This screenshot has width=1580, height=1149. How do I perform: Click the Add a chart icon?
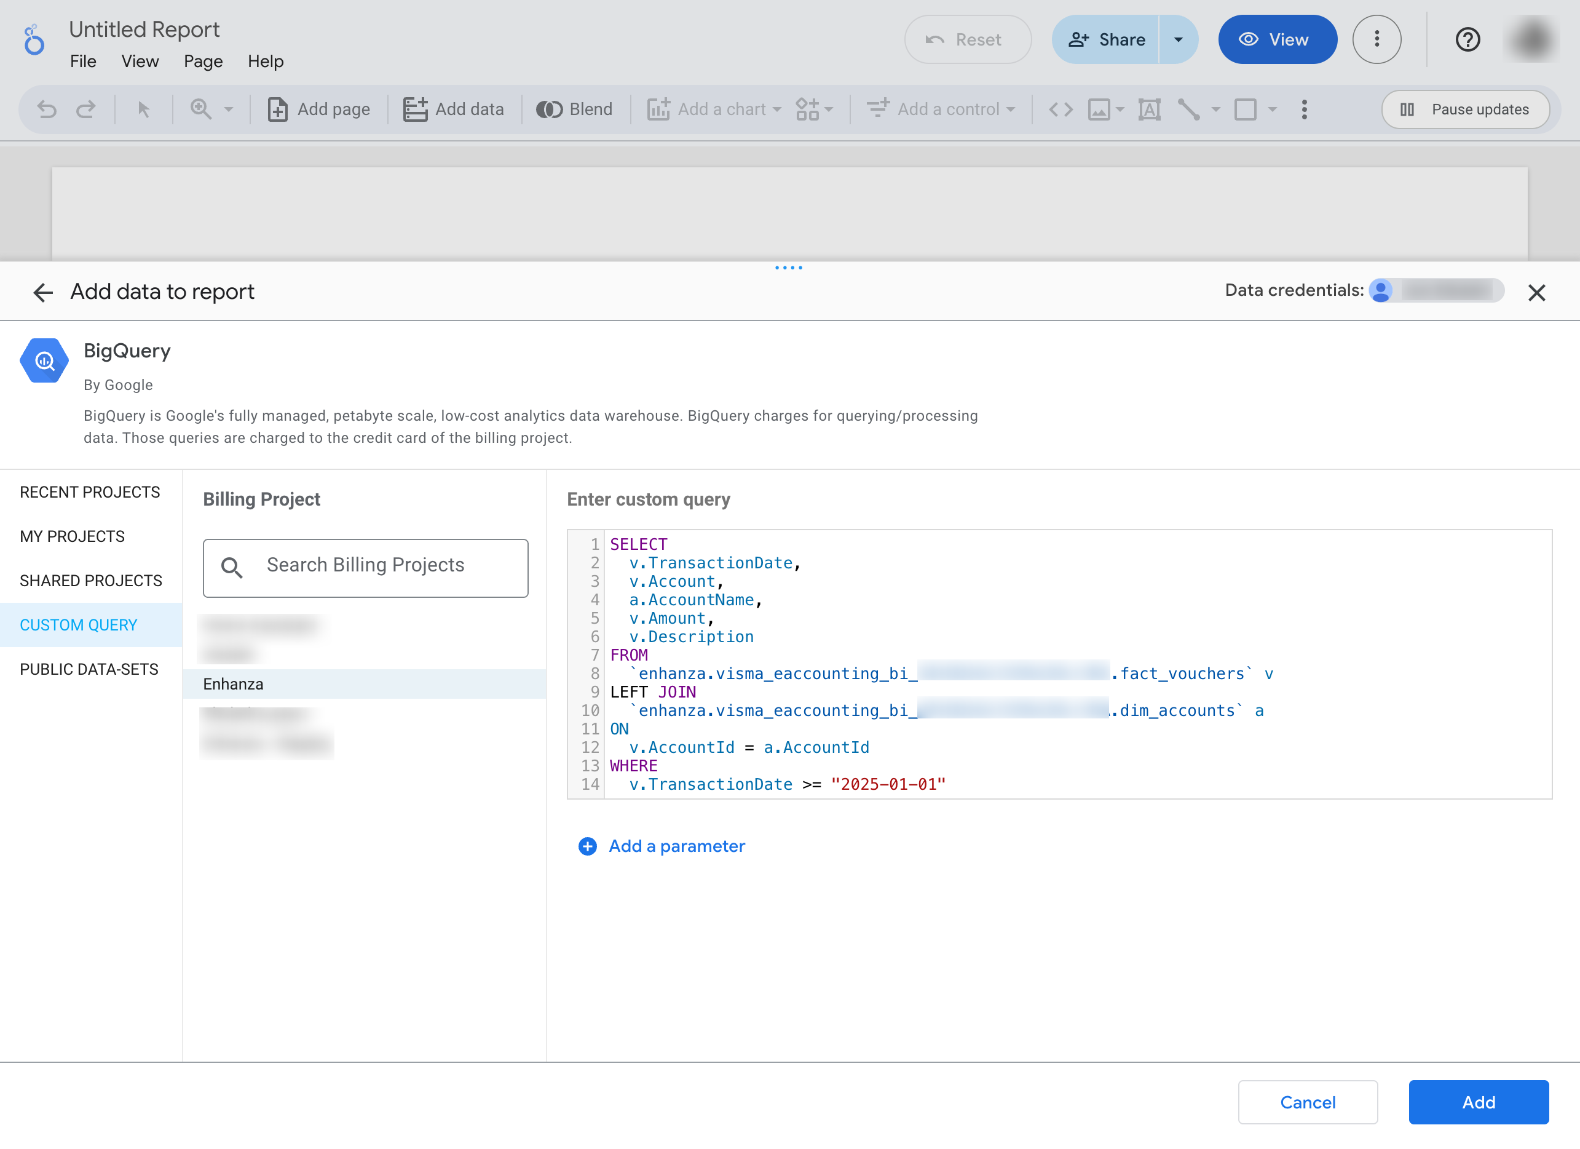[660, 109]
